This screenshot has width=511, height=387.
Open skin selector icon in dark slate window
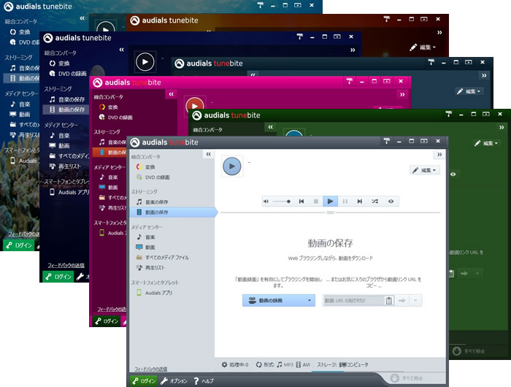point(431,62)
